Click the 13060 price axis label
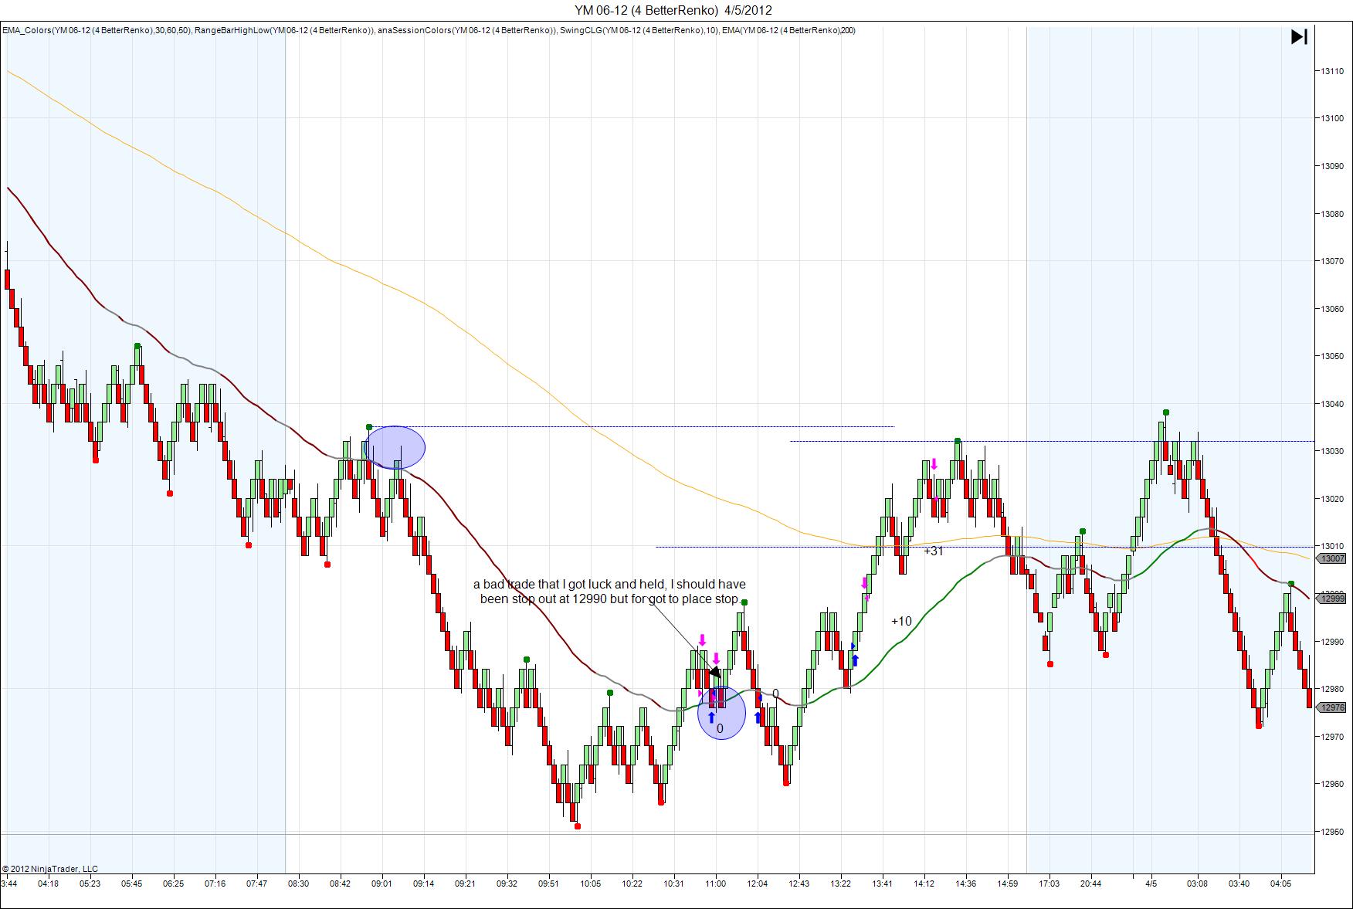Screen dimensions: 1353x909 1332,309
